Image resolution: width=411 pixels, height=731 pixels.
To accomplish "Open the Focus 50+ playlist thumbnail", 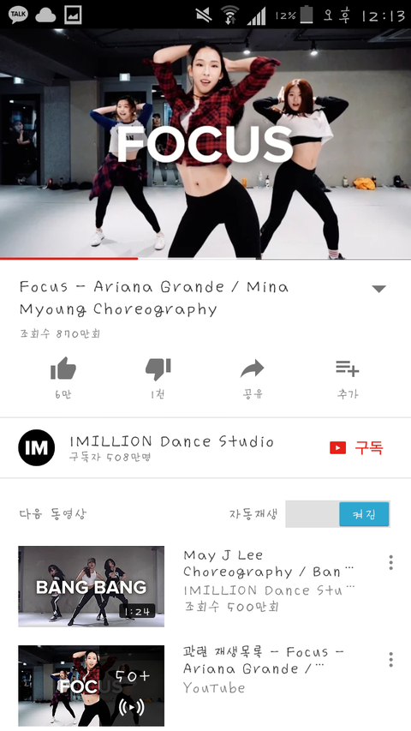I will click(92, 686).
